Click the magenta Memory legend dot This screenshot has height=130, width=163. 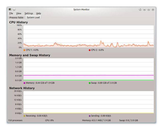[x=24, y=83]
